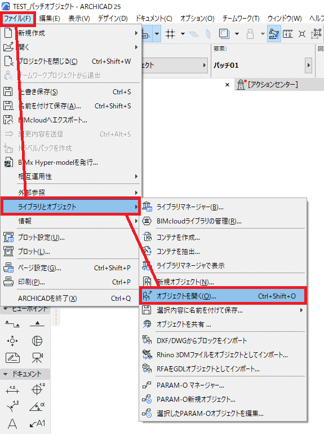The height and width of the screenshot is (434, 324).
Task: Choose プロット設定(U)...
Action: pos(71,238)
